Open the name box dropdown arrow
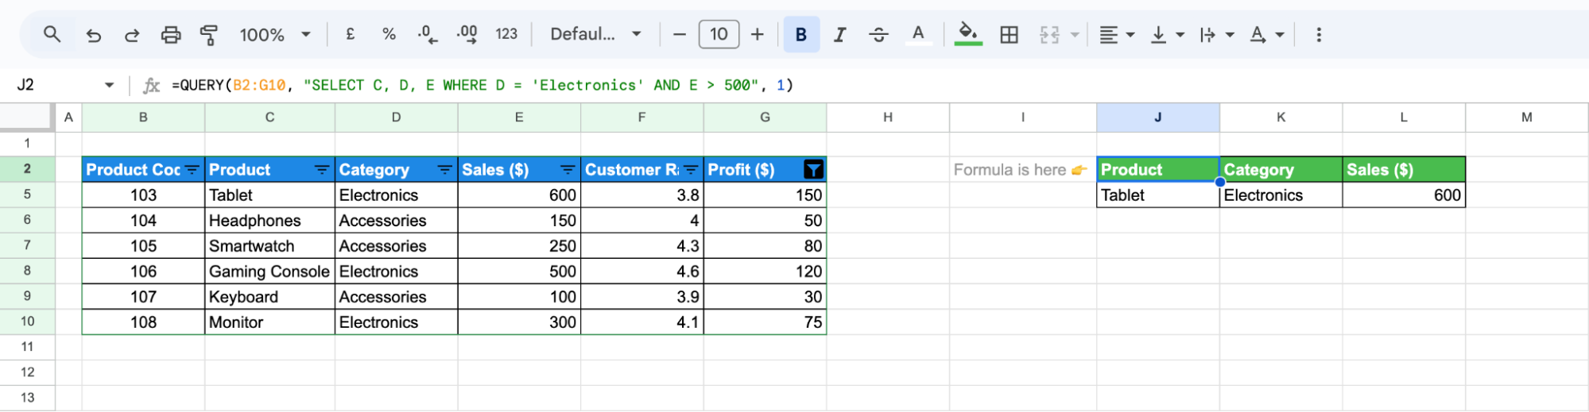Image resolution: width=1589 pixels, height=412 pixels. (110, 85)
